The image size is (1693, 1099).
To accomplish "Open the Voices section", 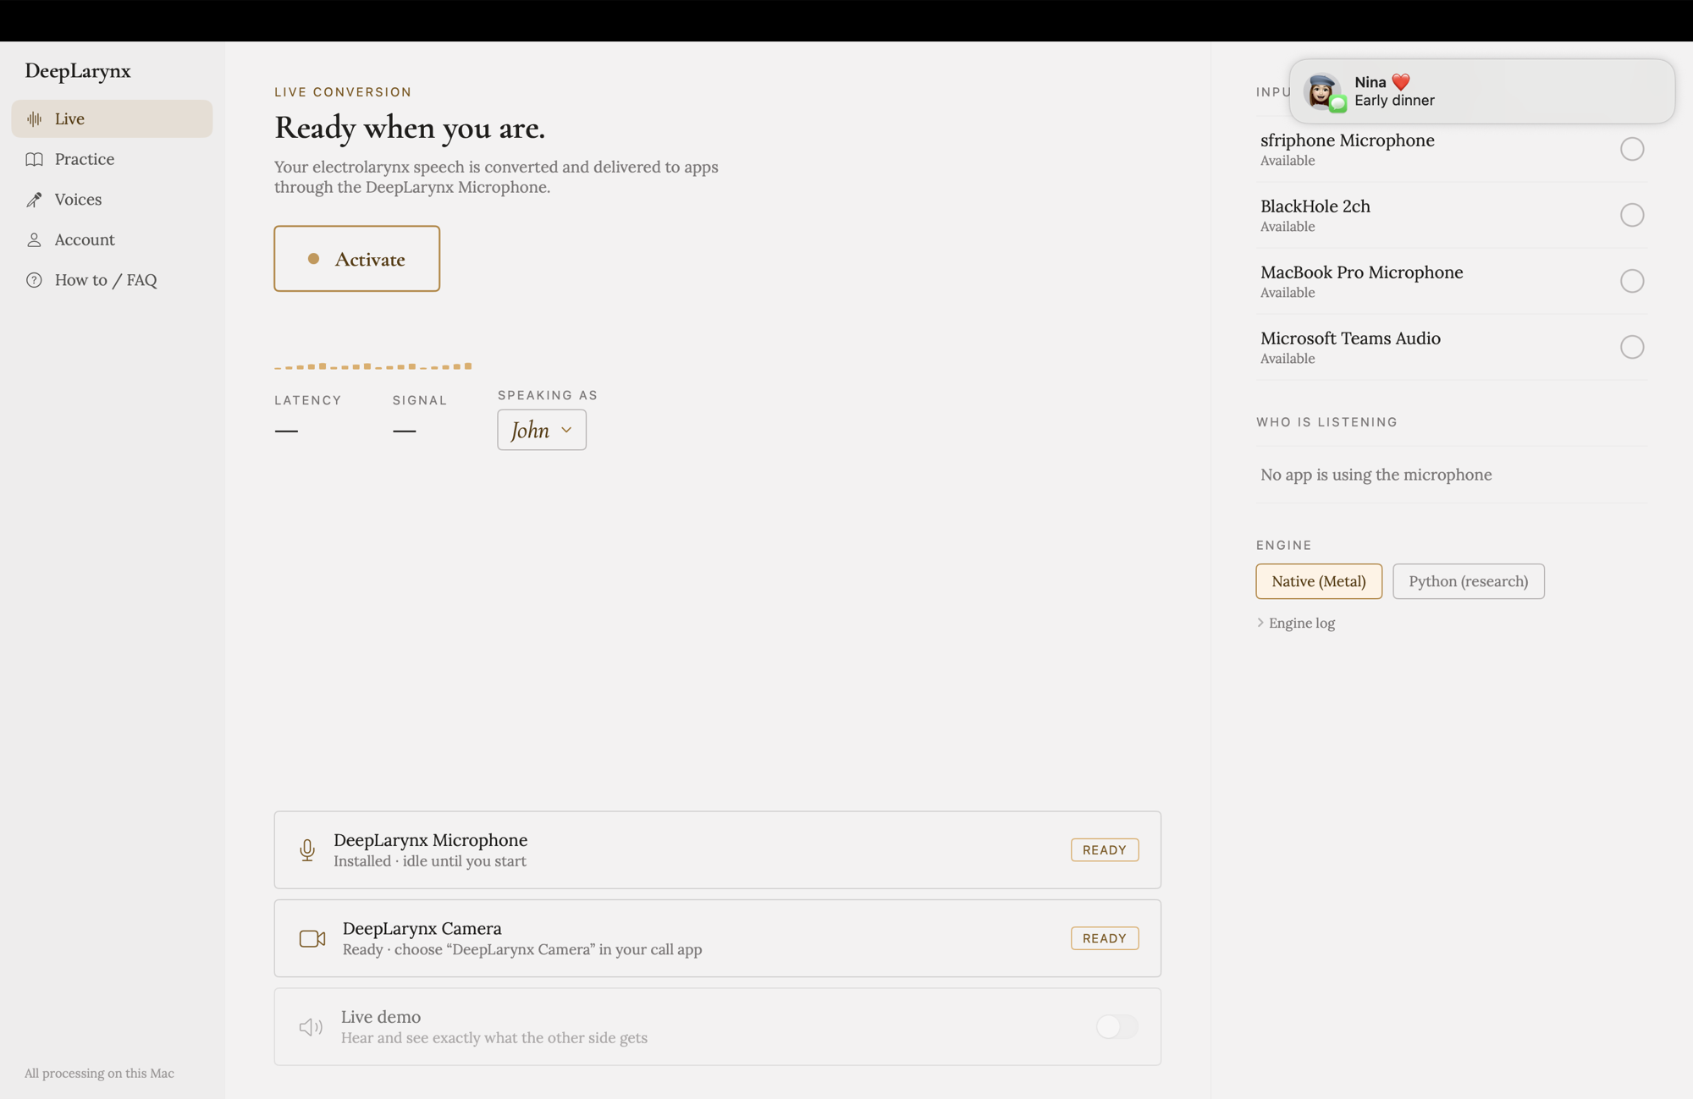I will (112, 200).
